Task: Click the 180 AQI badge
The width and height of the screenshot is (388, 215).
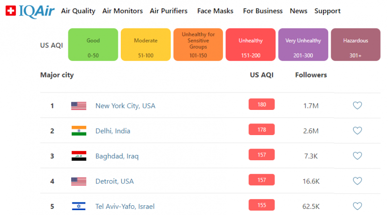Action: point(261,104)
